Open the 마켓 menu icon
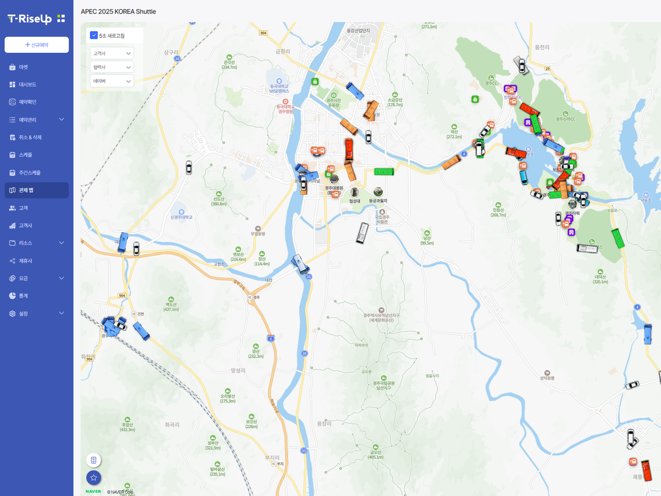This screenshot has width=661, height=496. tap(12, 67)
